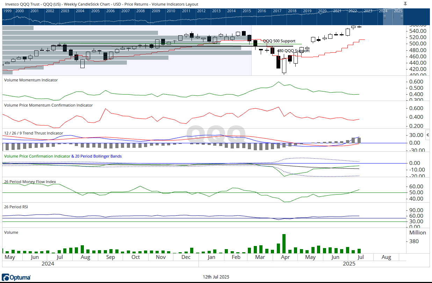
Task: Click the 'May' label under the 2024 axis
Action: (10, 257)
